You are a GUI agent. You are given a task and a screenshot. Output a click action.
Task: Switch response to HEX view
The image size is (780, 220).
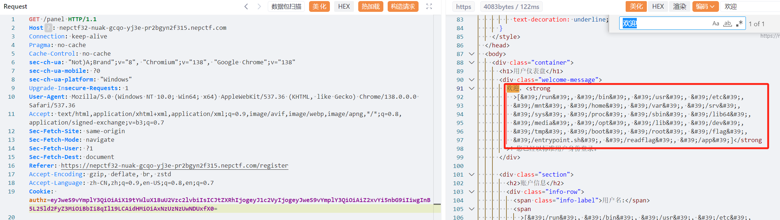tap(658, 6)
